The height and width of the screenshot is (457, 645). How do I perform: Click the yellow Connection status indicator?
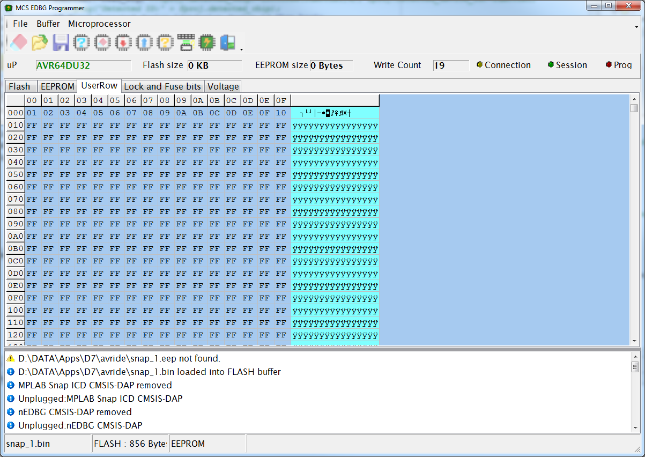tap(479, 65)
